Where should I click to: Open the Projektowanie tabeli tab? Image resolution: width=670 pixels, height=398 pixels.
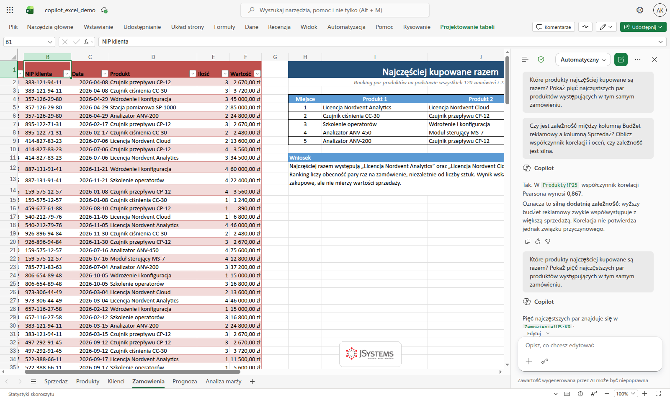(x=467, y=27)
